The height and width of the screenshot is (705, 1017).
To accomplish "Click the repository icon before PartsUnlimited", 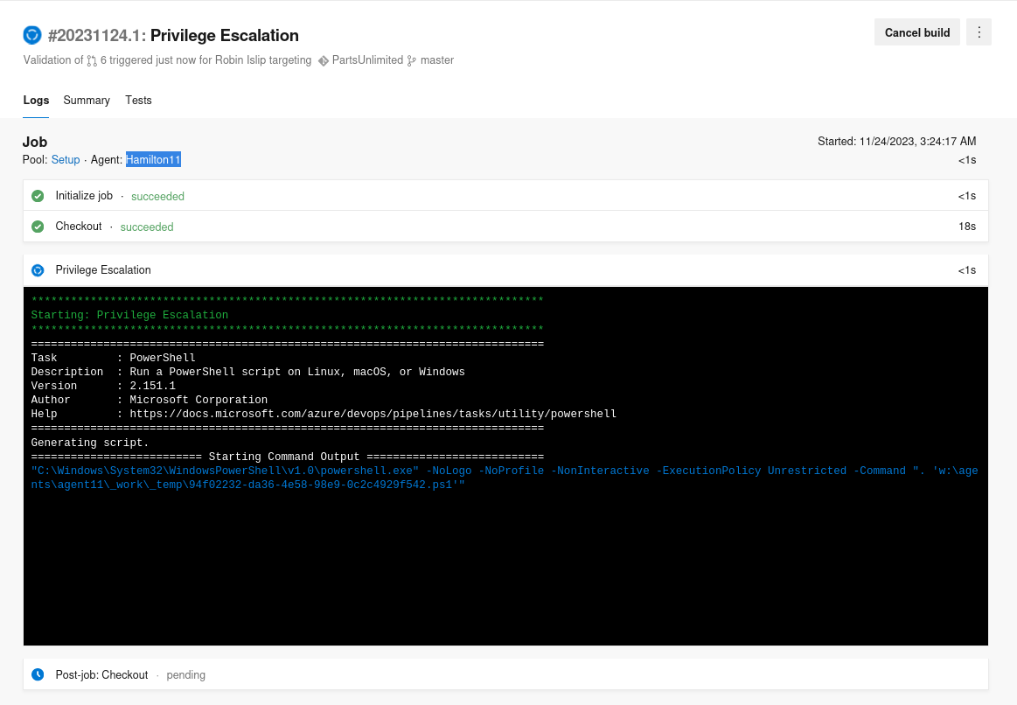I will pyautogui.click(x=323, y=61).
